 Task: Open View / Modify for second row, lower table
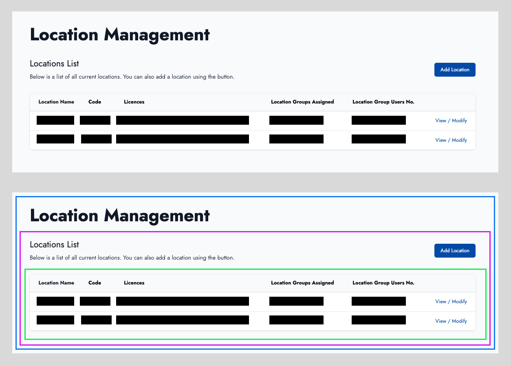click(x=451, y=321)
